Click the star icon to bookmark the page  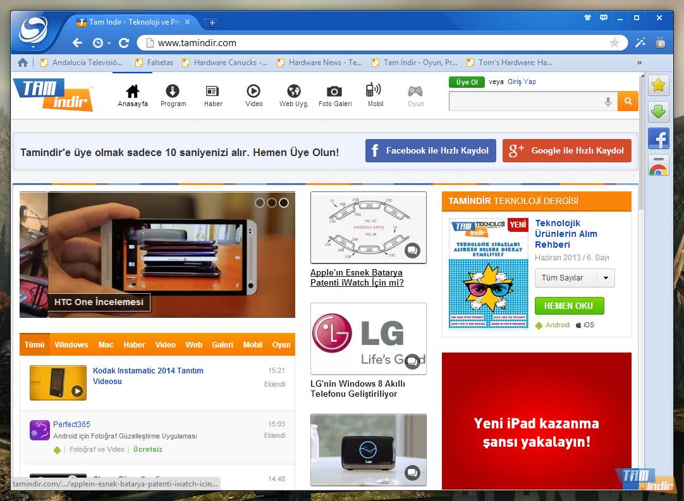615,43
